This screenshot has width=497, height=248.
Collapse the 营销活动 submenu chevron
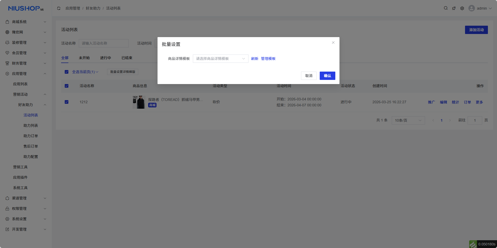point(45,94)
